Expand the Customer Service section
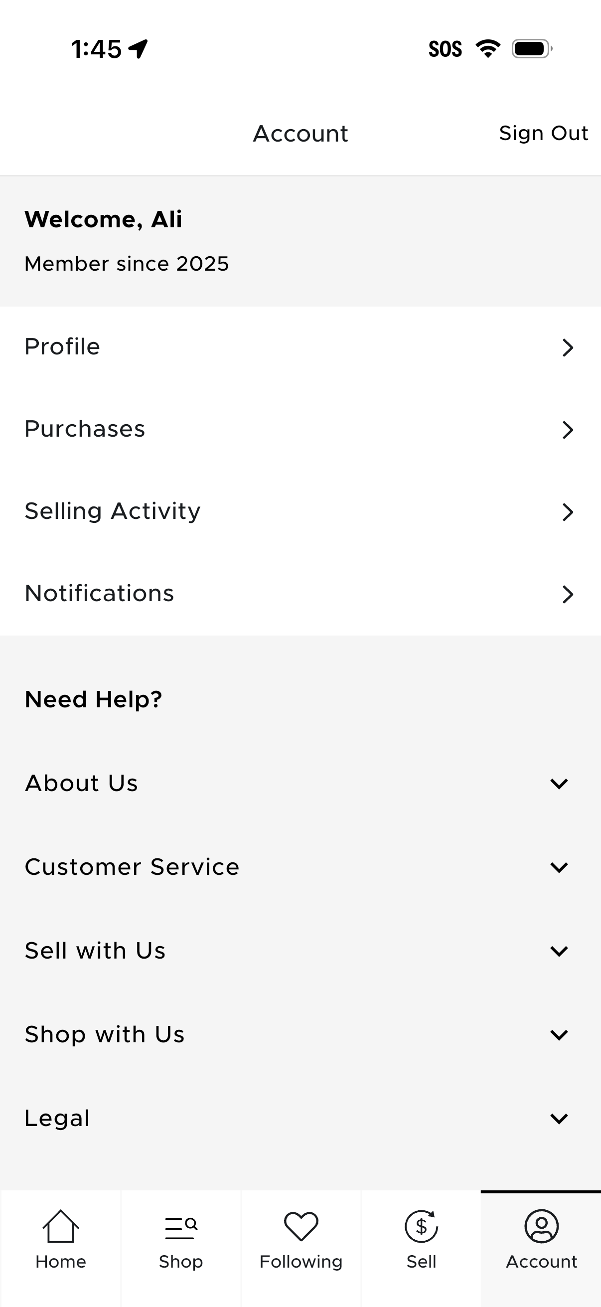Viewport: 601px width, 1307px height. tap(559, 867)
